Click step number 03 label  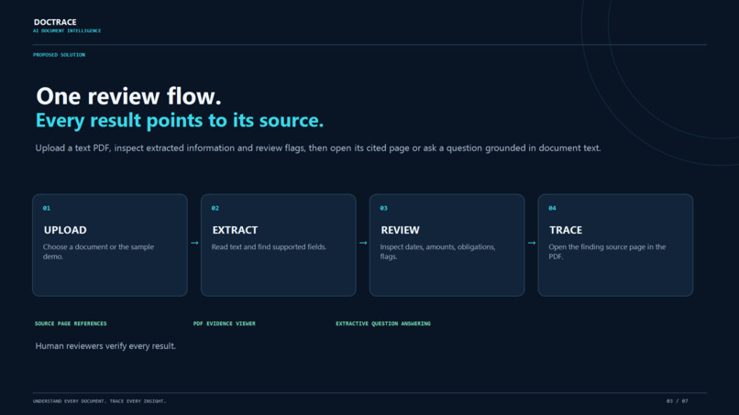(383, 208)
